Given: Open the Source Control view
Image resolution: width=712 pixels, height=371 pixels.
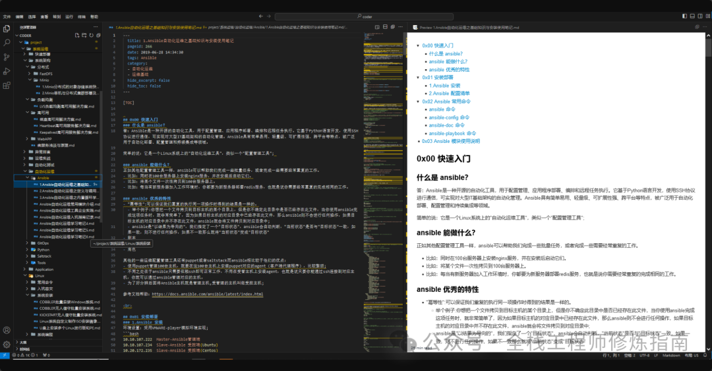Looking at the screenshot, I should [x=7, y=57].
